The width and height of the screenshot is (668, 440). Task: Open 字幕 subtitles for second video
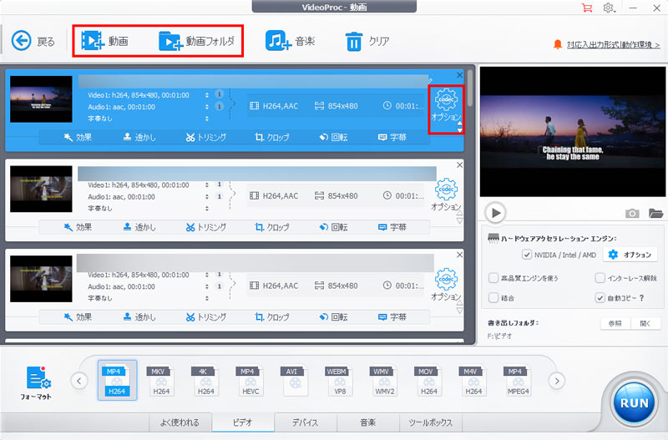pos(392,227)
